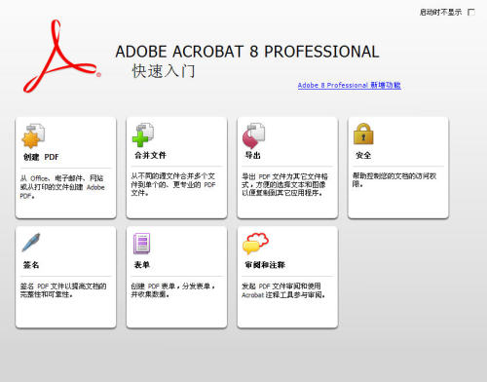Image resolution: width=487 pixels, height=382 pixels.
Task: Click the Export red arrow icon
Action: pyautogui.click(x=253, y=135)
